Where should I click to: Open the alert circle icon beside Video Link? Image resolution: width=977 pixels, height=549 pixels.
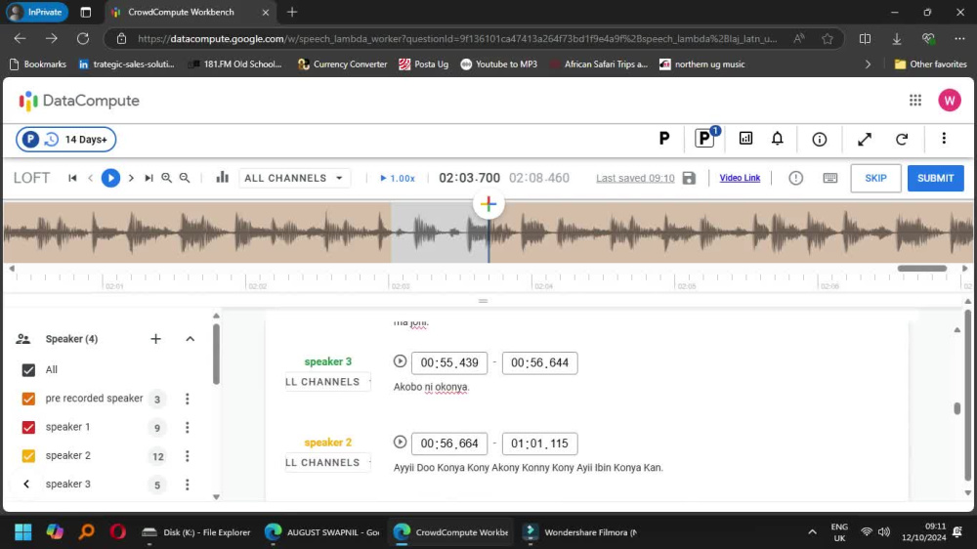pyautogui.click(x=795, y=178)
